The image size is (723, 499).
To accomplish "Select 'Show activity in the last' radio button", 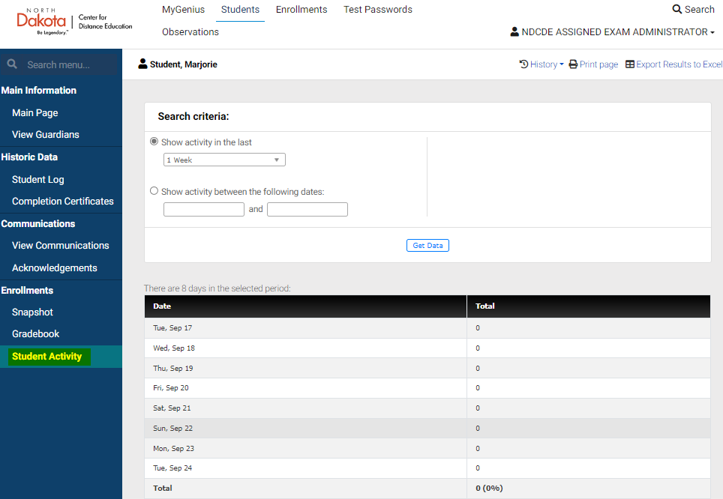I will tap(154, 142).
